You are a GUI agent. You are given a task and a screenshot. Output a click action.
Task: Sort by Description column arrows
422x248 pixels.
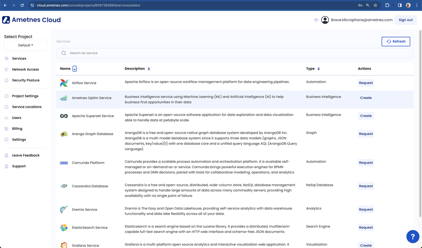point(149,69)
